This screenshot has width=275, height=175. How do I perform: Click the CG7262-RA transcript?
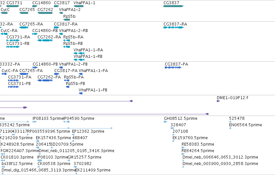[45, 40]
